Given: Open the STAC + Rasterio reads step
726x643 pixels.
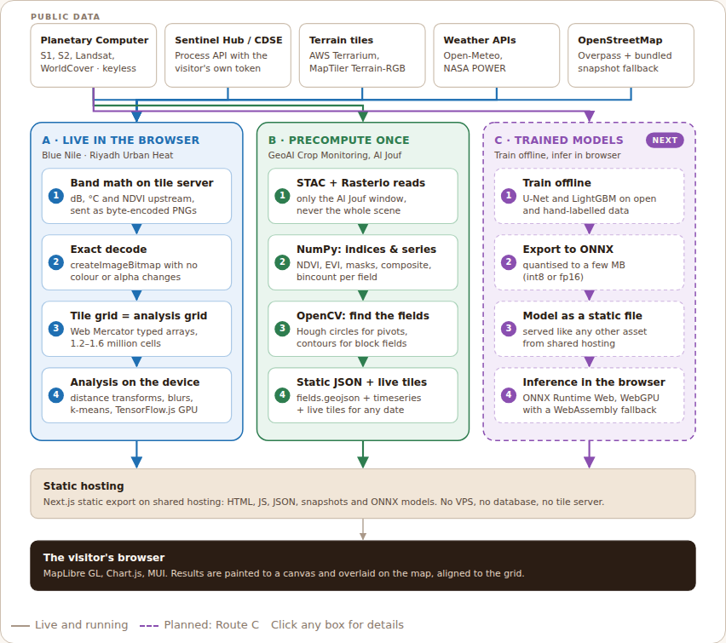Looking at the screenshot, I should pos(363,196).
